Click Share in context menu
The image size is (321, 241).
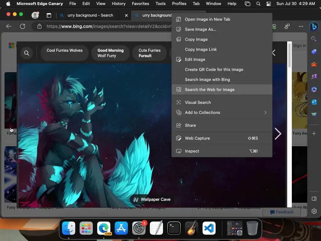coord(222,126)
